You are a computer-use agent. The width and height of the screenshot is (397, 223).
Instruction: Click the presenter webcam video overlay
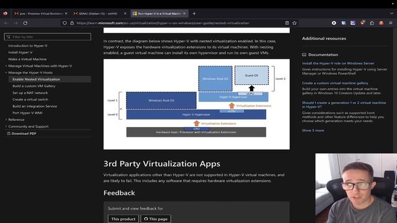356,188
